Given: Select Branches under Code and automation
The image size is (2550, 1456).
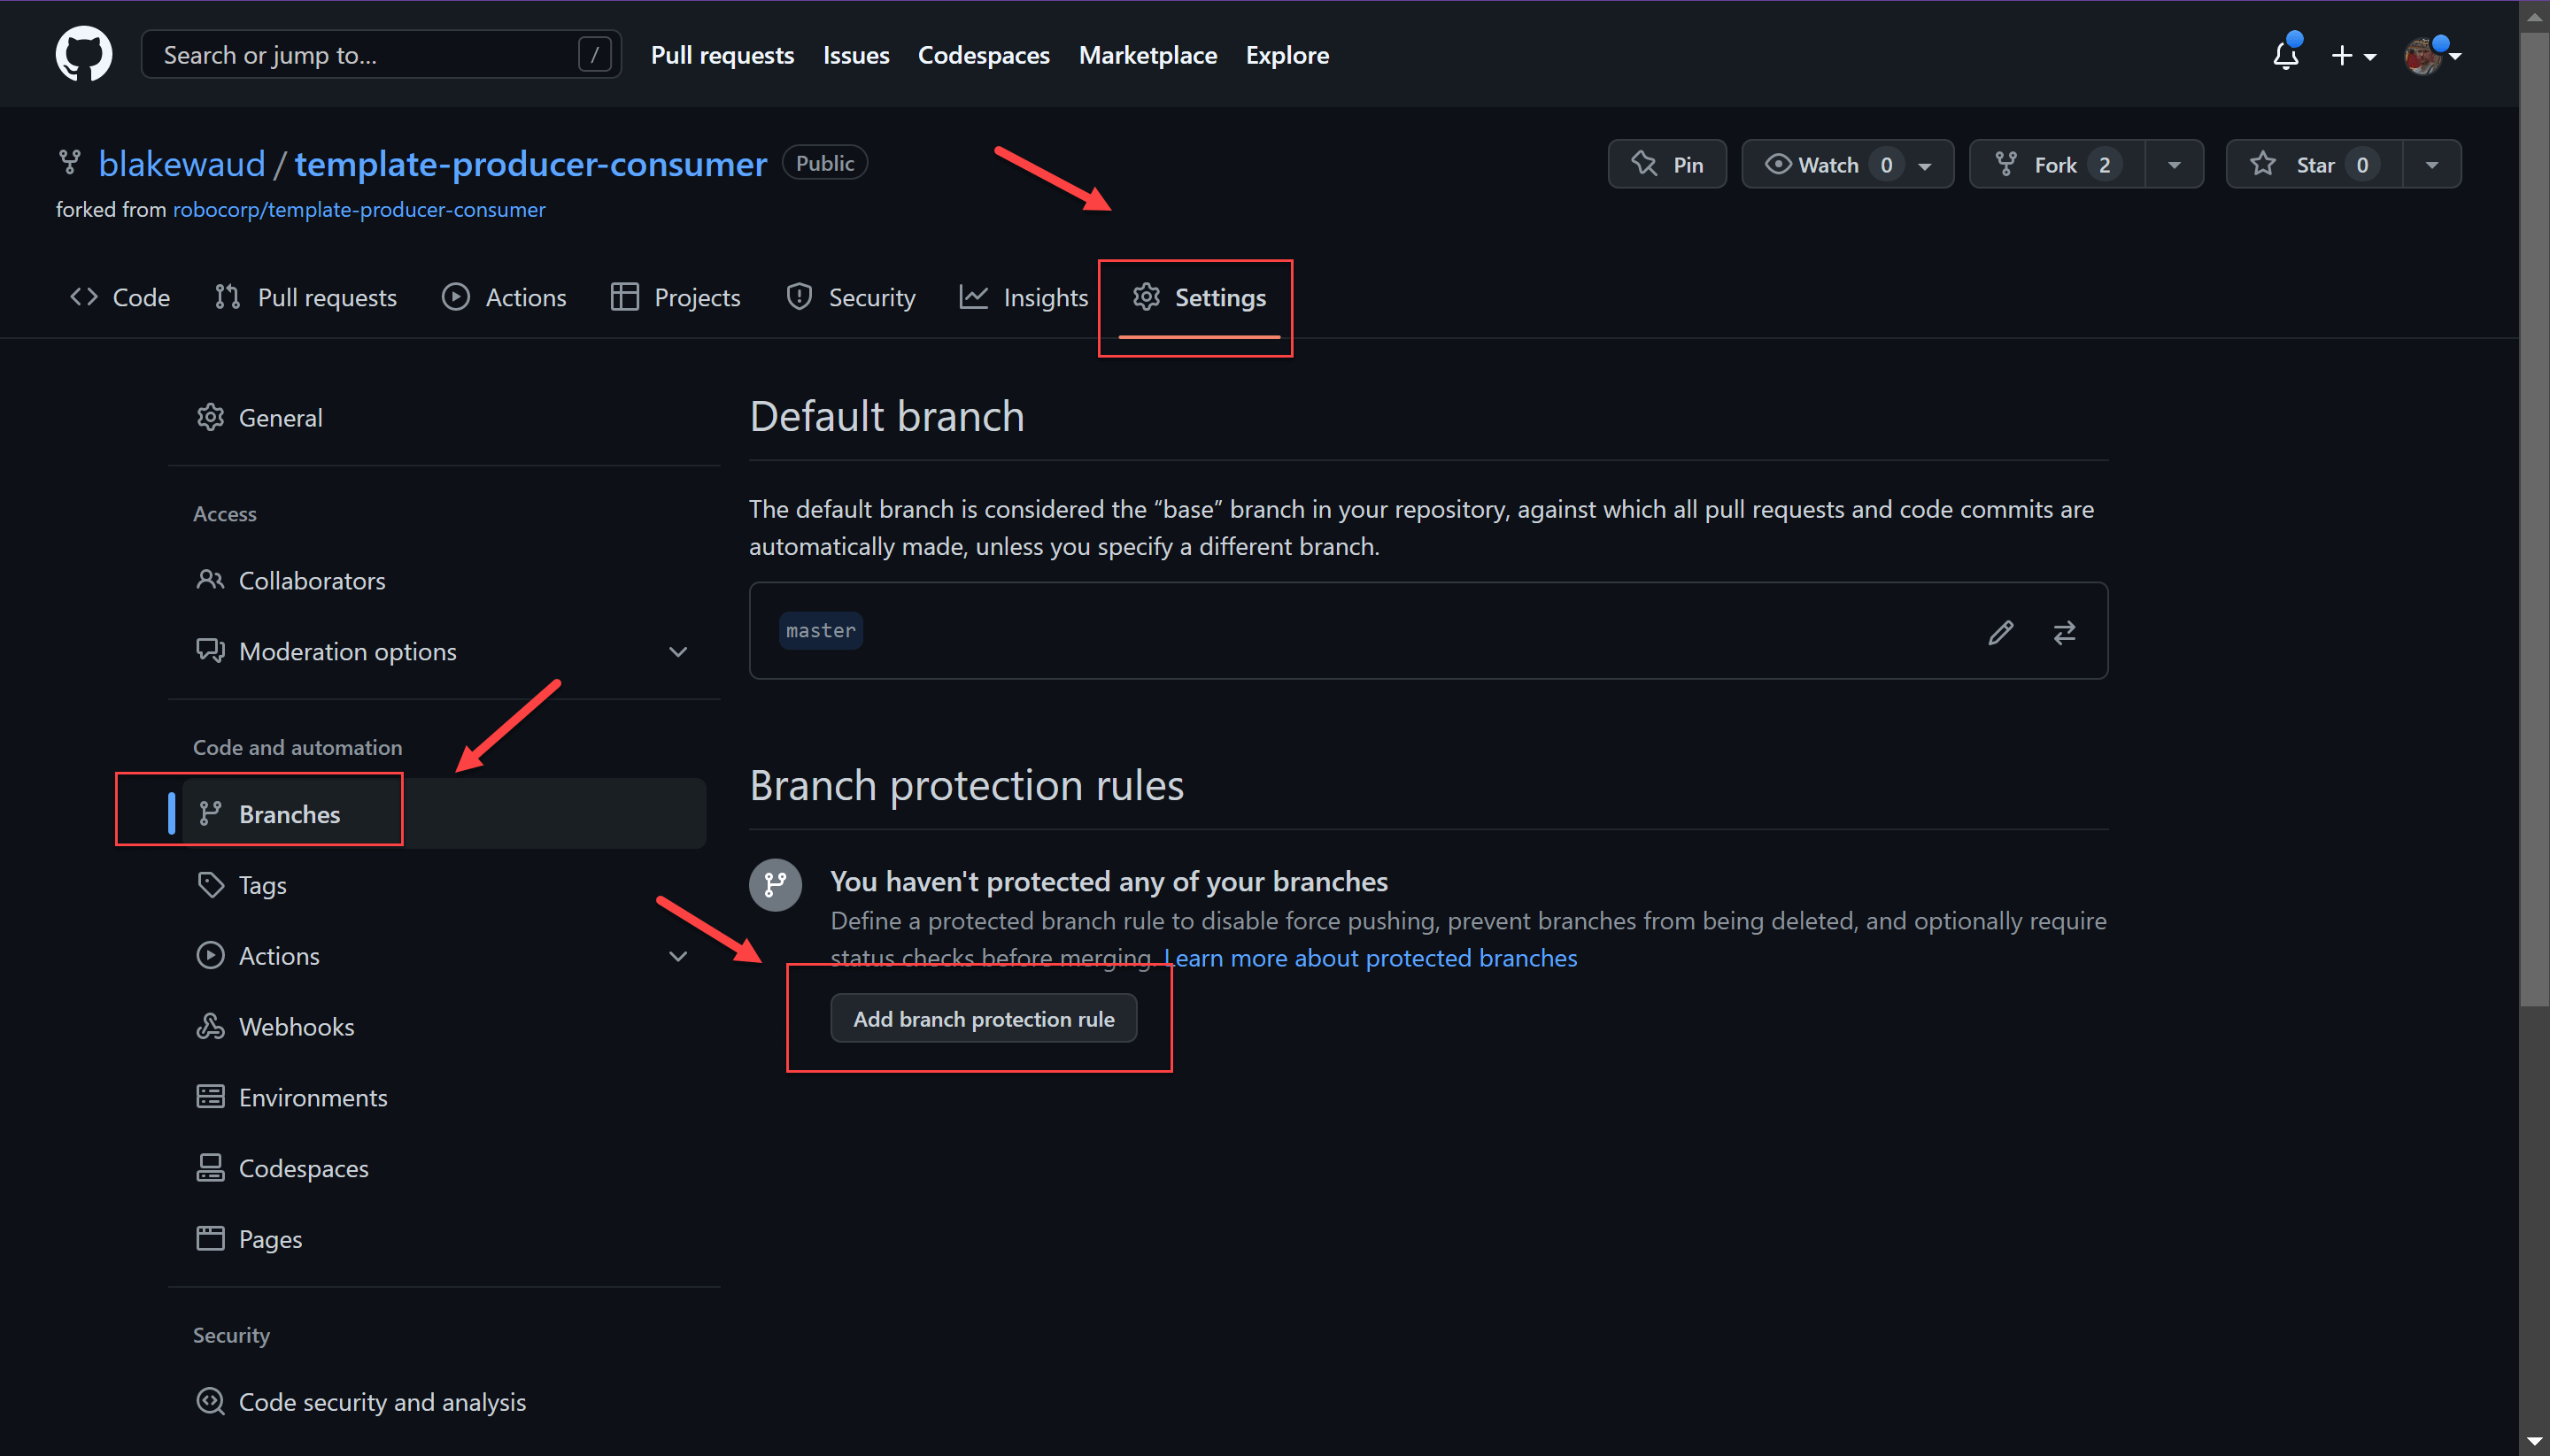Looking at the screenshot, I should coord(287,813).
